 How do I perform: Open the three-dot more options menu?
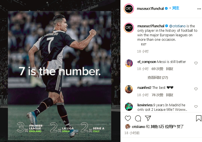click(x=199, y=9)
